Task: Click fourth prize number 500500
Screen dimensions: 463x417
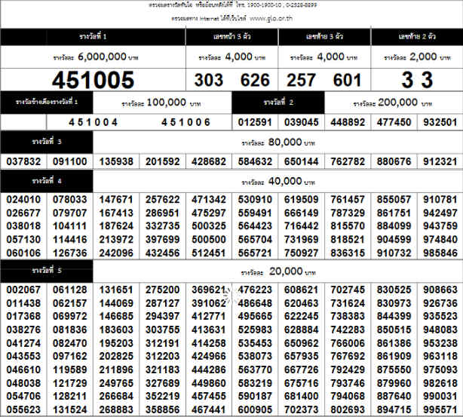Action: (x=209, y=239)
